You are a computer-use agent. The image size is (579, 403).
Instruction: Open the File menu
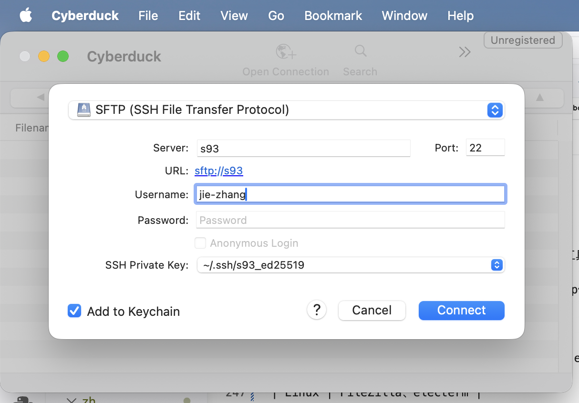pyautogui.click(x=148, y=16)
